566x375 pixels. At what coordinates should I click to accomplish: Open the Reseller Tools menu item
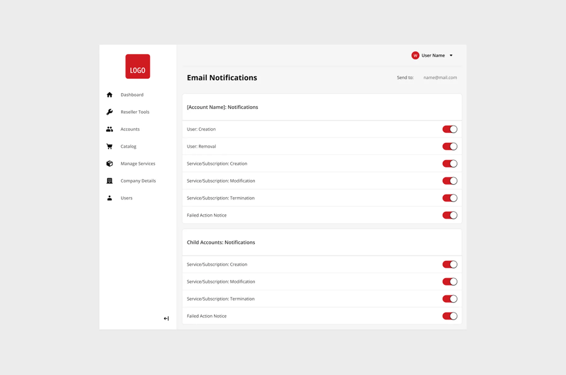(135, 112)
